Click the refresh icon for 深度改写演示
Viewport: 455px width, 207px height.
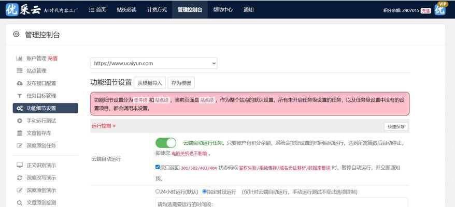20,178
